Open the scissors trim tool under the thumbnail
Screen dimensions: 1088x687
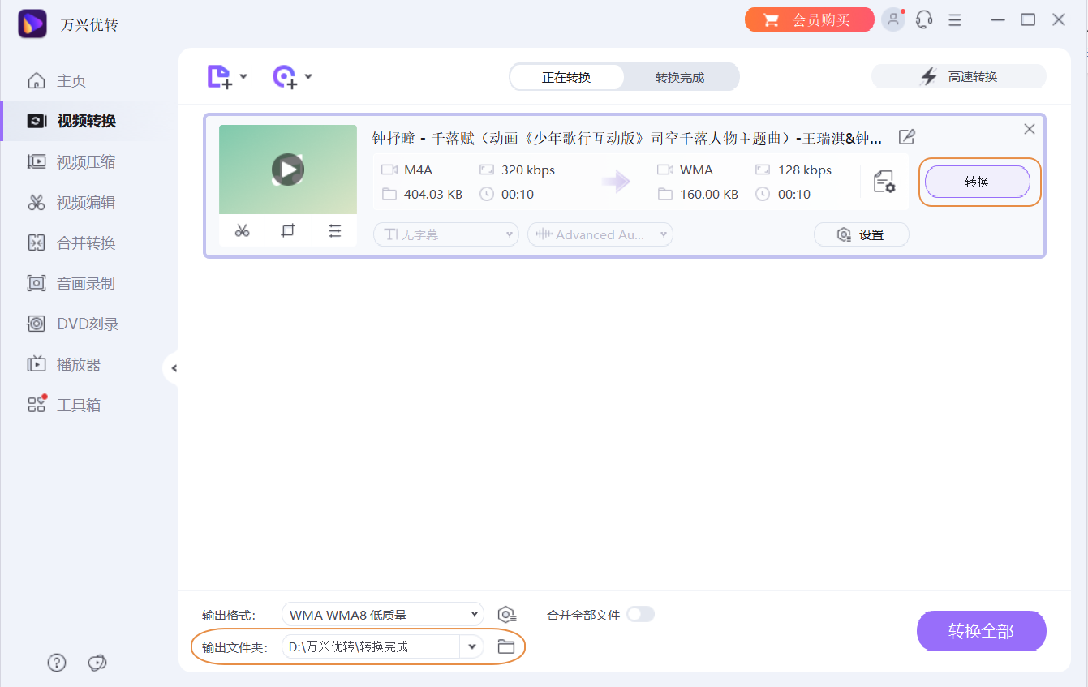(x=241, y=230)
